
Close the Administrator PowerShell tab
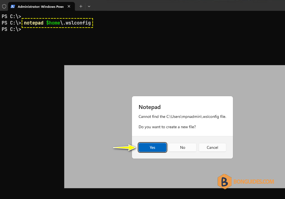click(69, 6)
